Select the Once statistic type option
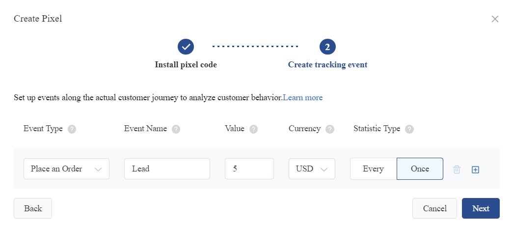 pos(420,169)
